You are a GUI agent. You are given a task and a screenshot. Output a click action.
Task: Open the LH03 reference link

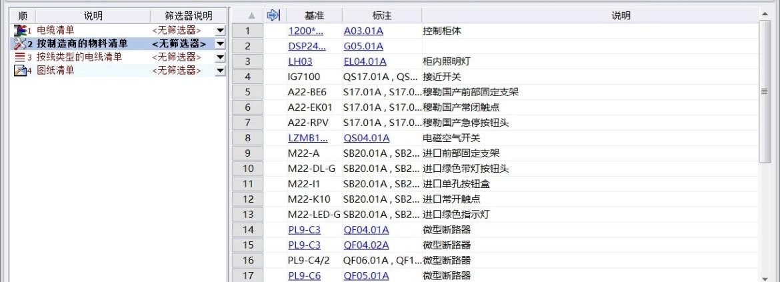tap(300, 62)
